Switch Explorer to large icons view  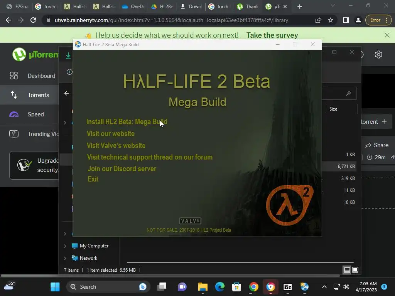coord(355,270)
